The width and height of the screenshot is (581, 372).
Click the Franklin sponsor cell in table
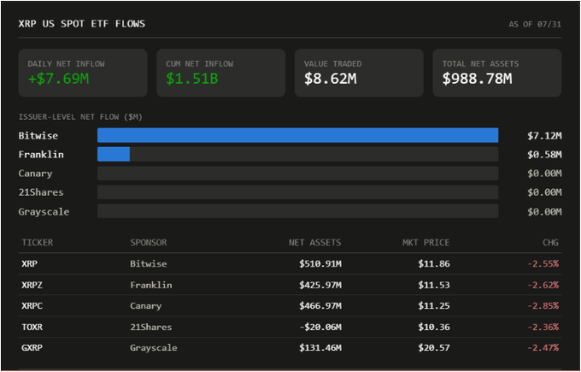pyautogui.click(x=151, y=285)
